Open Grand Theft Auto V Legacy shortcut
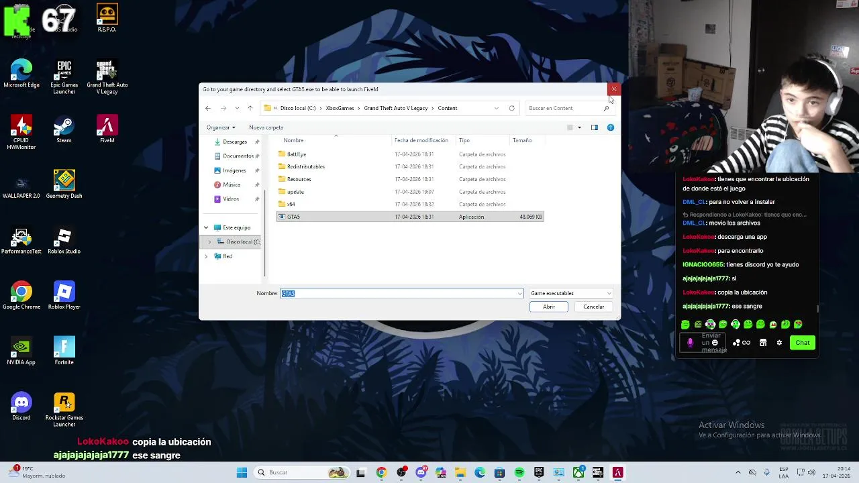The width and height of the screenshot is (859, 483). tap(107, 77)
